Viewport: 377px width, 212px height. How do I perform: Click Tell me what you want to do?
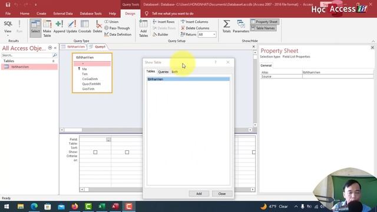173,14
